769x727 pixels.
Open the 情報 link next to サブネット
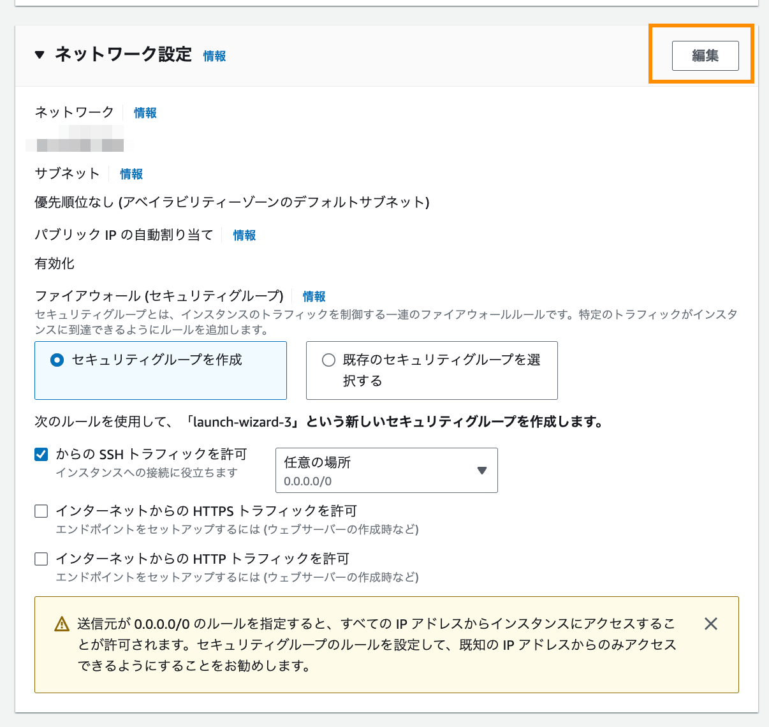click(131, 173)
